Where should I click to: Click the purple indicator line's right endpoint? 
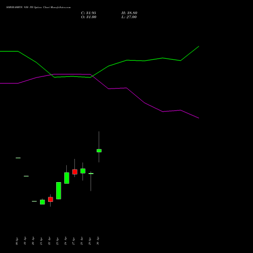point(199,118)
